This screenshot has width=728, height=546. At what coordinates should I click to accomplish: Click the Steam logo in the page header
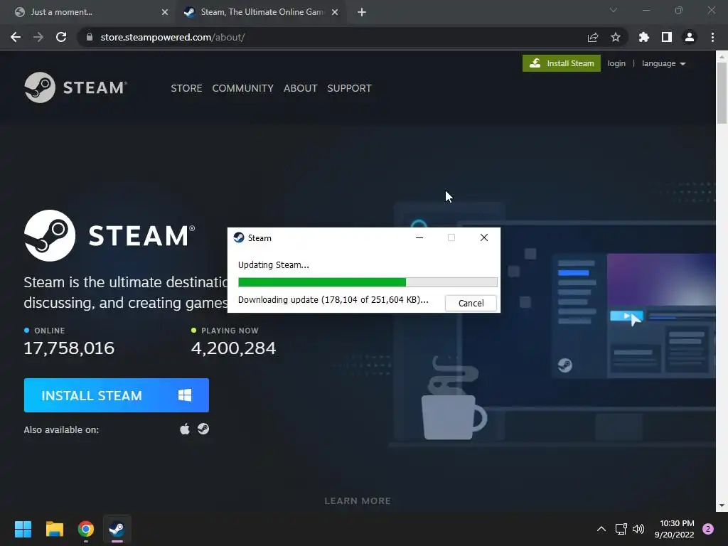point(75,87)
